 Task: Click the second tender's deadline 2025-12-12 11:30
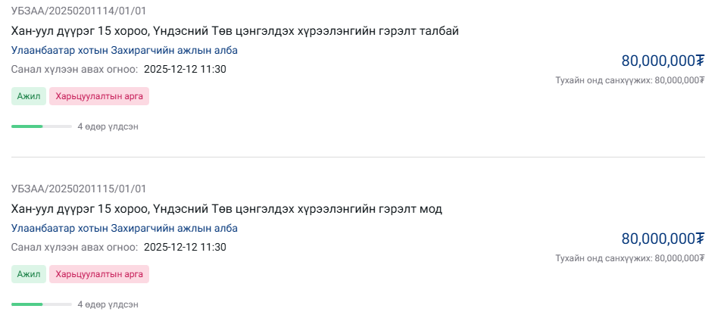click(185, 247)
